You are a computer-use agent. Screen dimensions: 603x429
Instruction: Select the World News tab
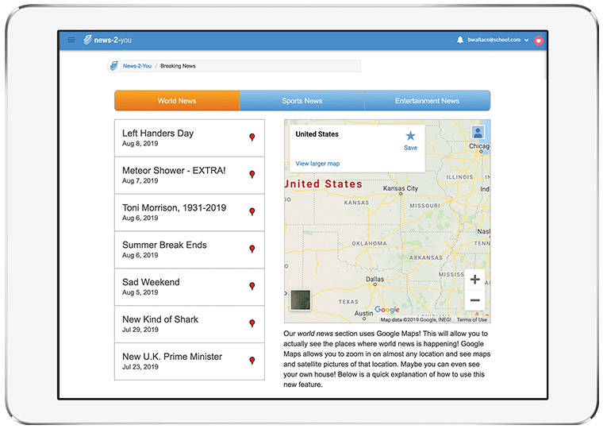[x=177, y=101]
